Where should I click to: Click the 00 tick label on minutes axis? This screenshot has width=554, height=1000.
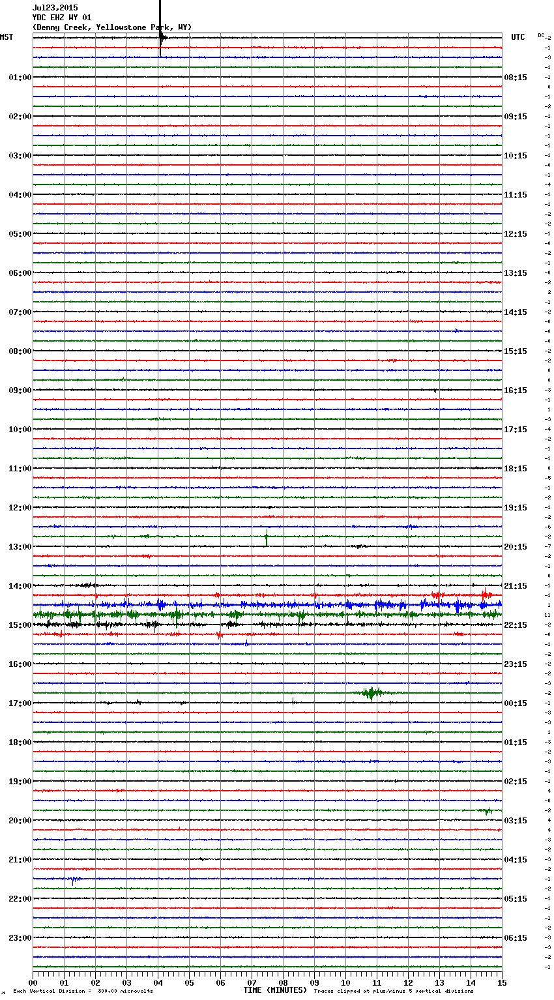pos(33,982)
